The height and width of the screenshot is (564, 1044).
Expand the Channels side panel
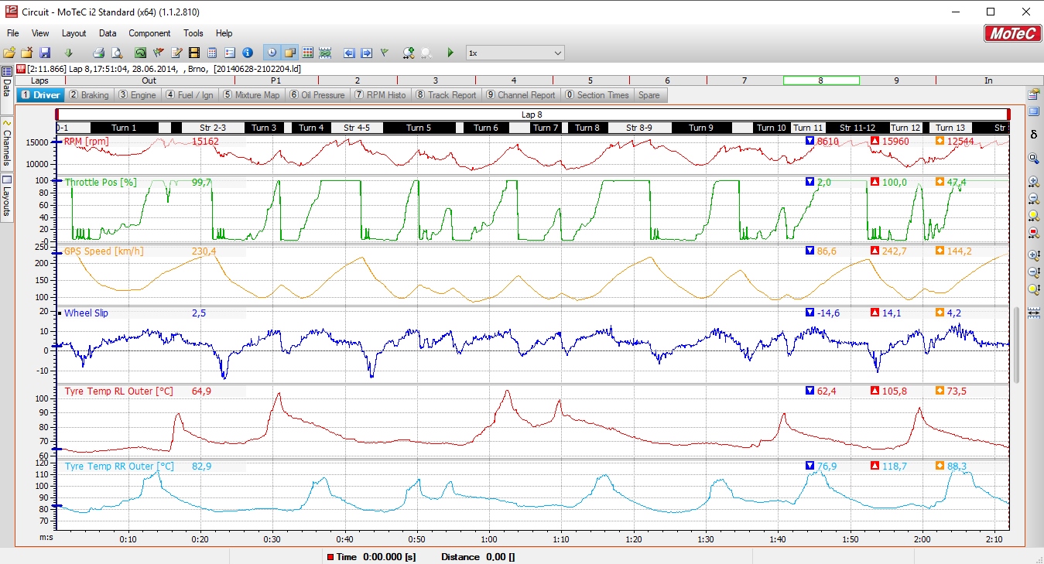point(7,143)
